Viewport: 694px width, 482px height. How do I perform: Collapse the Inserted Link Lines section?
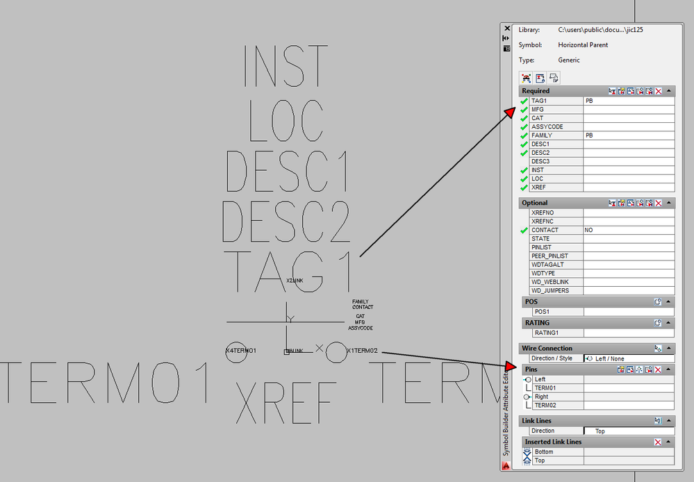(669, 442)
